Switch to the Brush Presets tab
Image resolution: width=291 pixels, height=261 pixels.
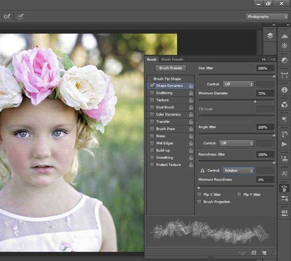[172, 59]
